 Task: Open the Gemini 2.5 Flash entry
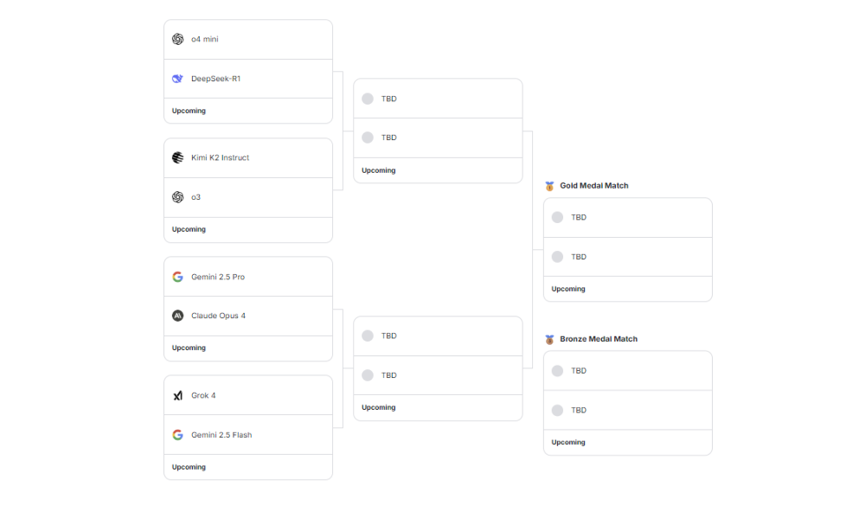pyautogui.click(x=221, y=434)
